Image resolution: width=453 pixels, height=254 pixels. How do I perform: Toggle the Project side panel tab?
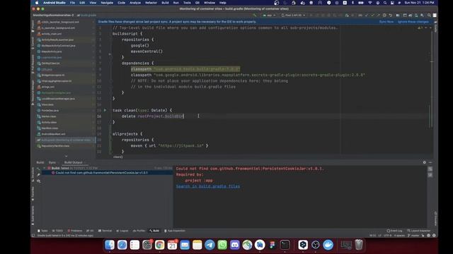click(x=33, y=25)
